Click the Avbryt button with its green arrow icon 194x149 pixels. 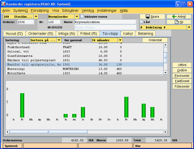pyautogui.click(x=179, y=17)
